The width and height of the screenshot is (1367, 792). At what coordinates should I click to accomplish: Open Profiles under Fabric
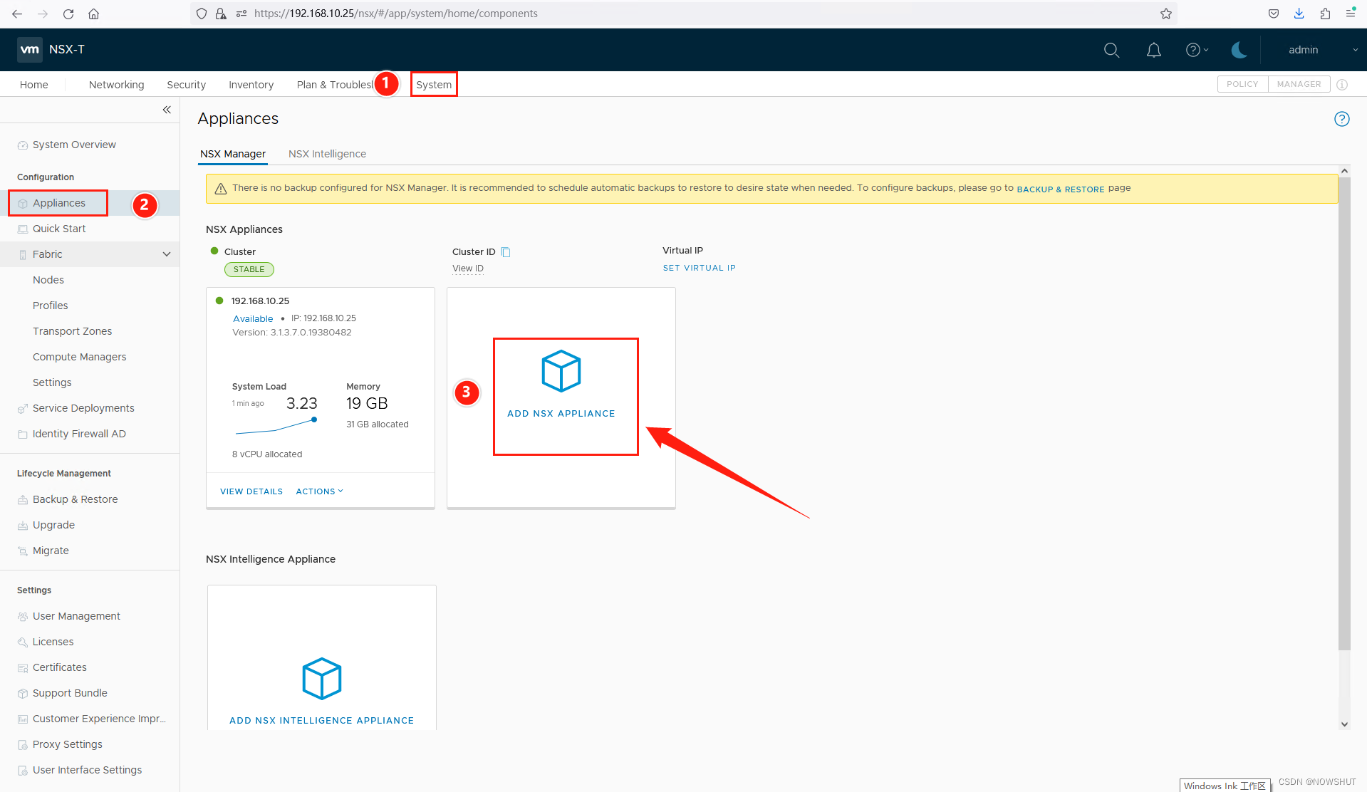coord(51,306)
